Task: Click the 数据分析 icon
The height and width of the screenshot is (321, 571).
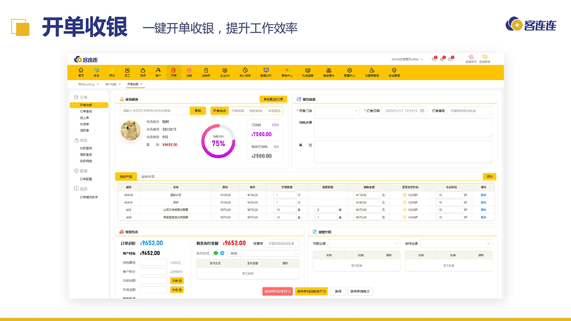Action: click(265, 72)
